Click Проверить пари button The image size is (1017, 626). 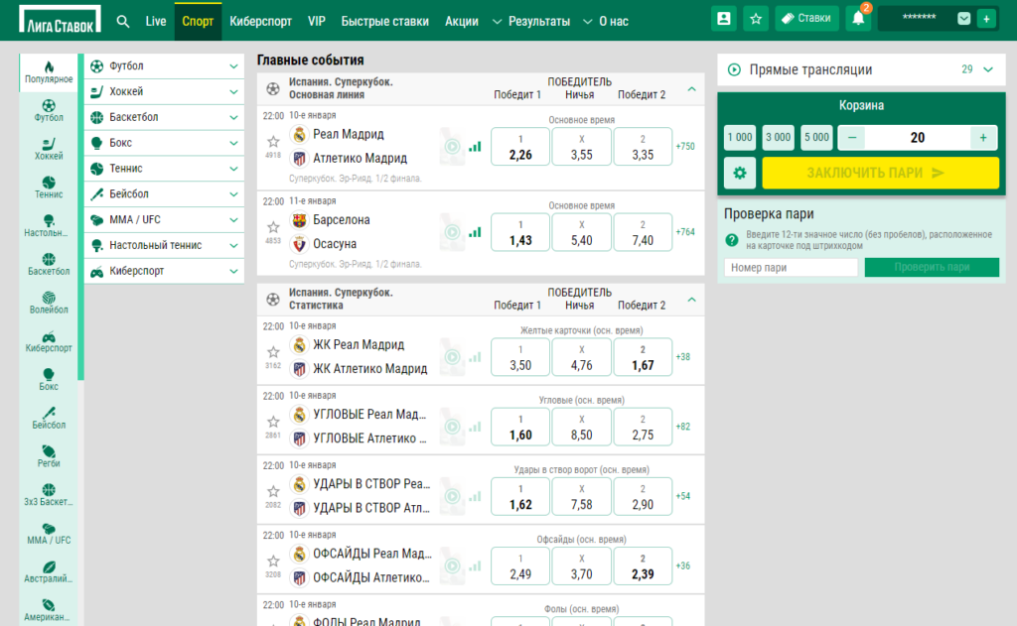click(932, 267)
